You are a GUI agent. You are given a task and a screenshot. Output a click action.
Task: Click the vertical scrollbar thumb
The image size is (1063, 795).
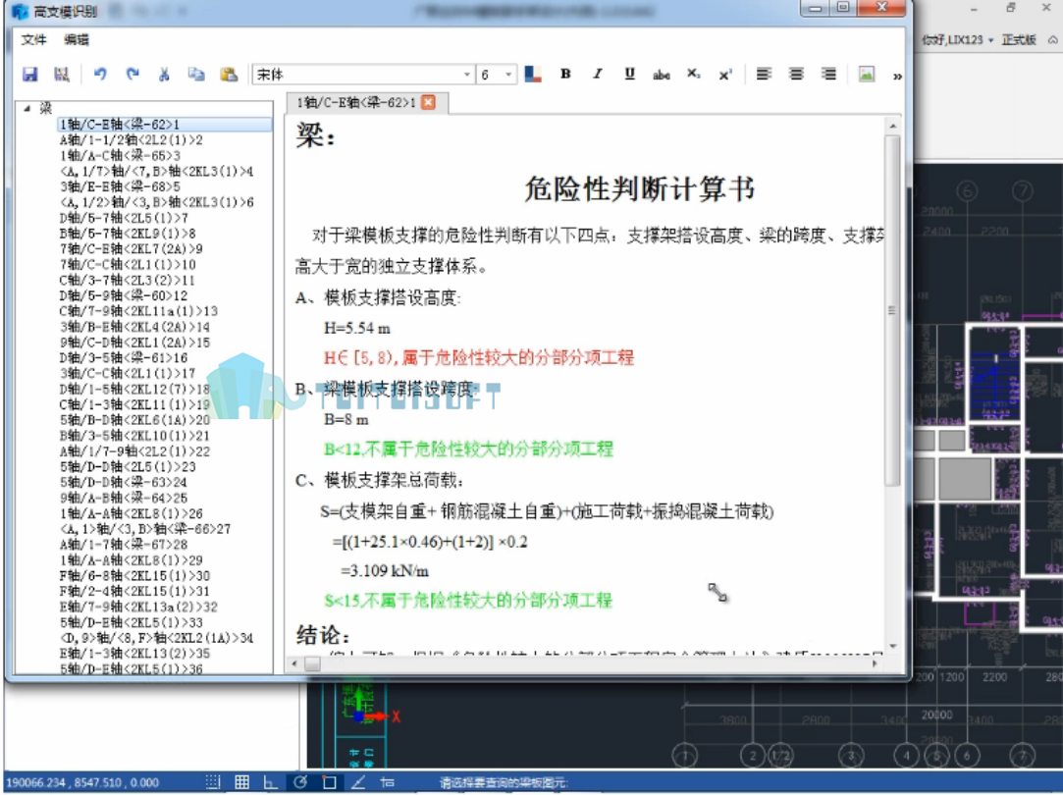tap(892, 310)
